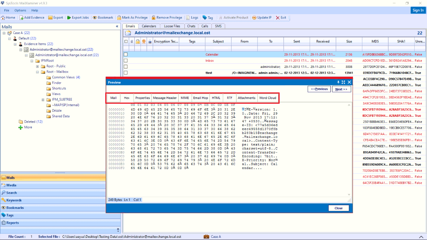Screen dimensions: 427x240
Task: Open the Bookmarks panel in sidebar
Action: pos(53,208)
